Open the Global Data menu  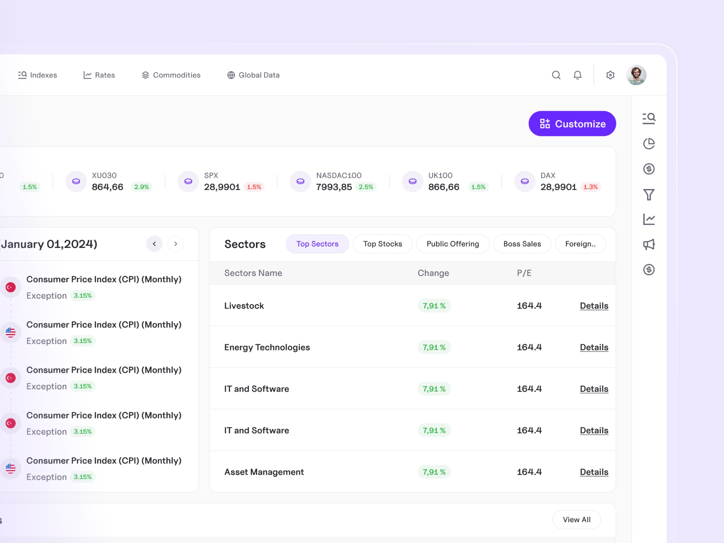pyautogui.click(x=253, y=75)
